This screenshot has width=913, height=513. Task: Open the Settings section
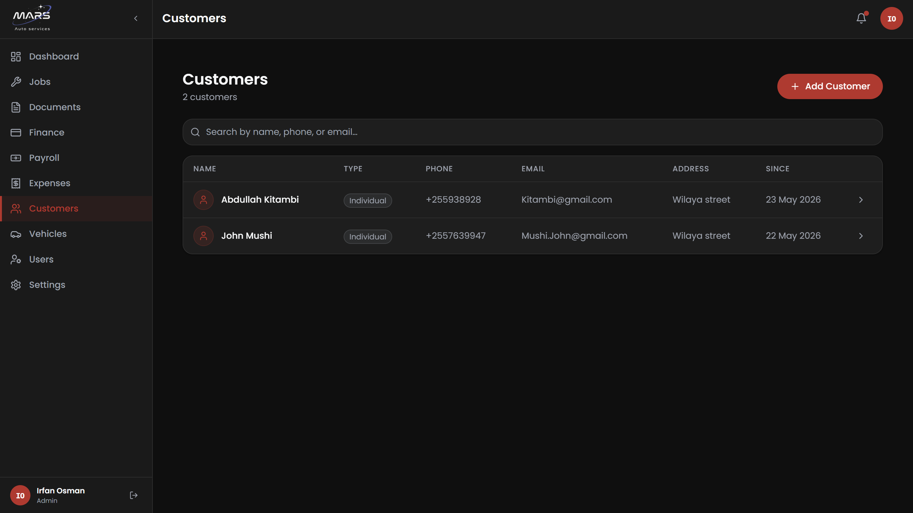coord(76,285)
